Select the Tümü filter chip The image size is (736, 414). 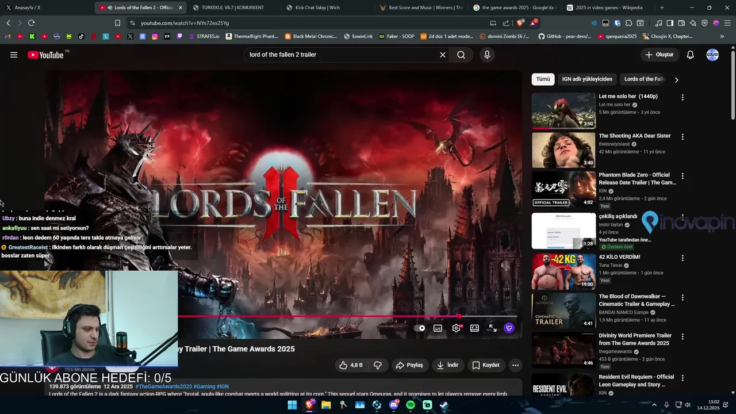543,79
